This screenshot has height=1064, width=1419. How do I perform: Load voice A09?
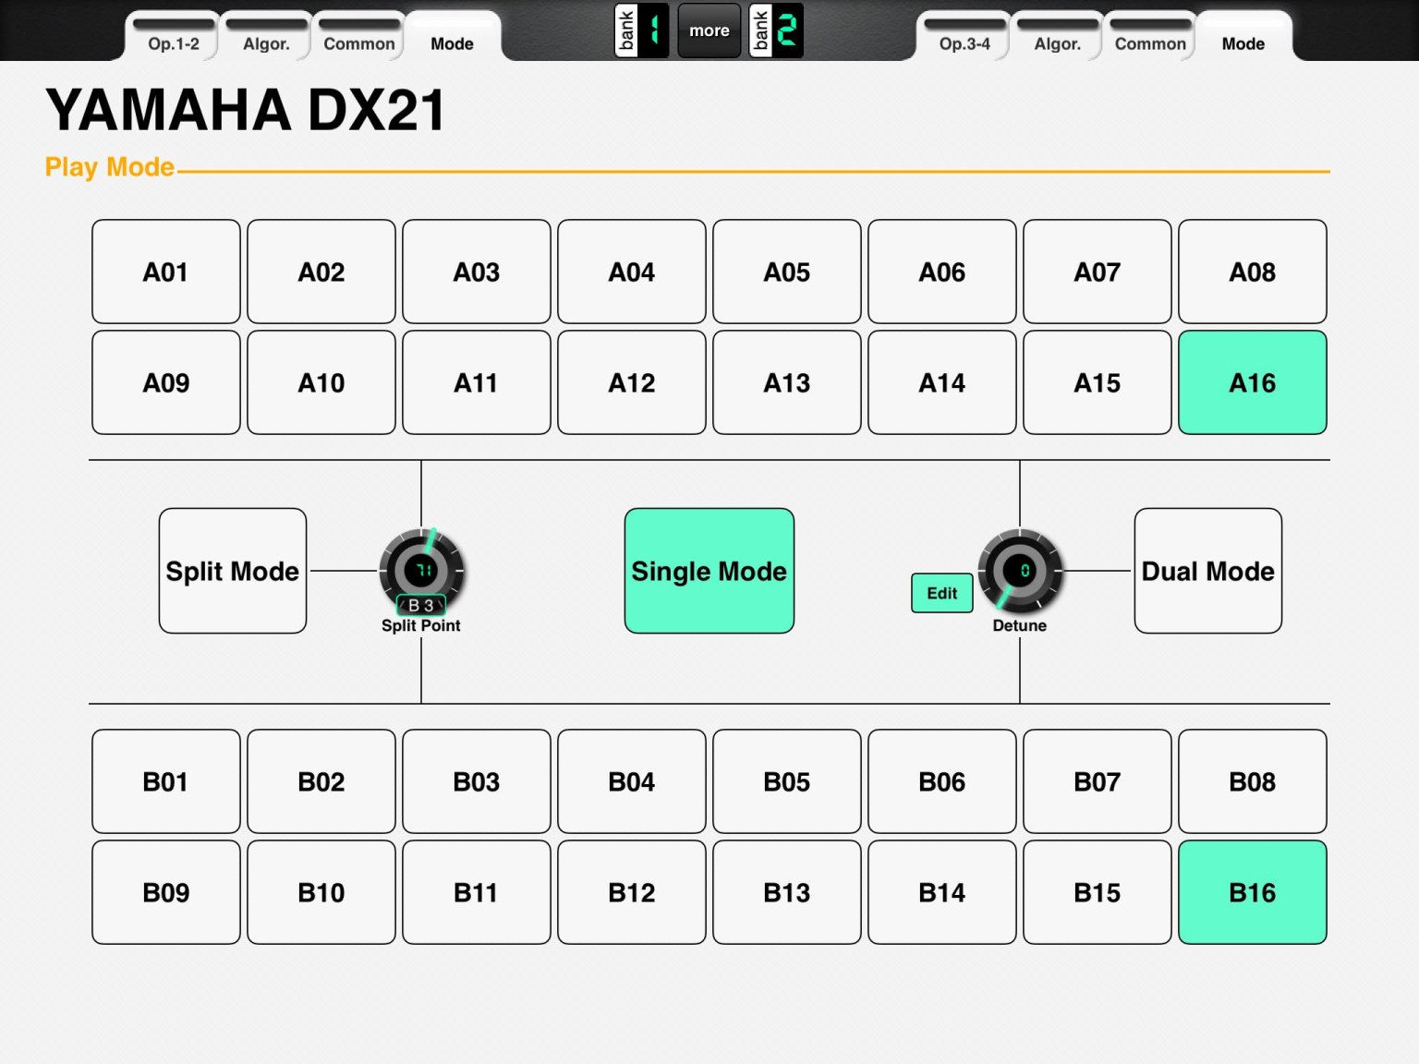tap(166, 382)
